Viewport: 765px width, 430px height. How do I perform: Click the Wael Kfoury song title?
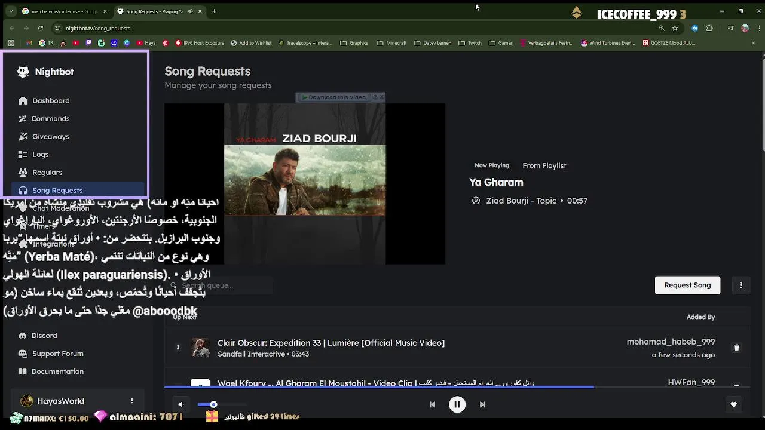tap(376, 383)
